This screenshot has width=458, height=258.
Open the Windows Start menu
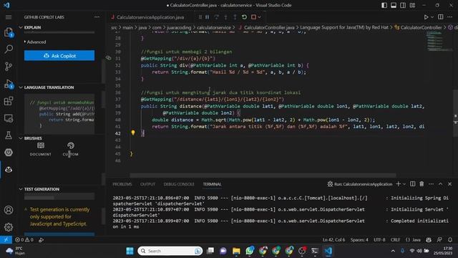(x=130, y=251)
